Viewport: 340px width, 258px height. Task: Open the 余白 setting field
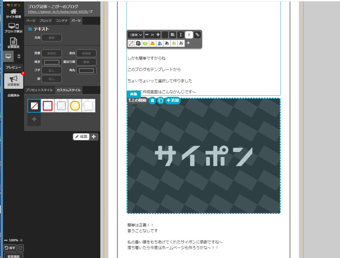pos(86,53)
